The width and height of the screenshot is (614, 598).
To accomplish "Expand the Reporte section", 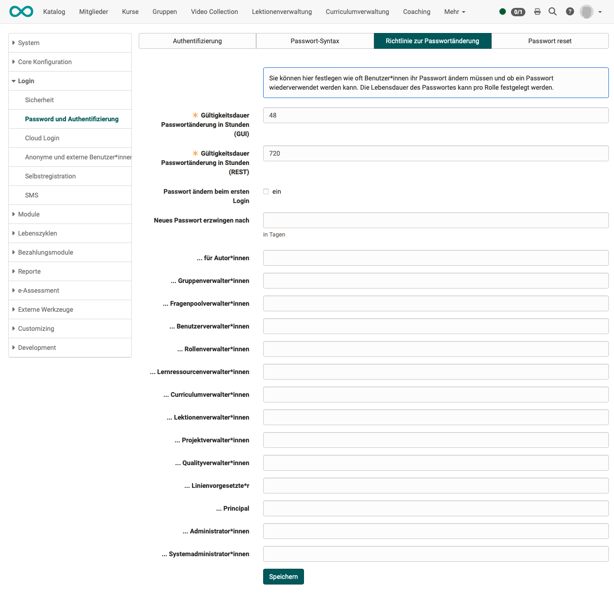I will (70, 271).
